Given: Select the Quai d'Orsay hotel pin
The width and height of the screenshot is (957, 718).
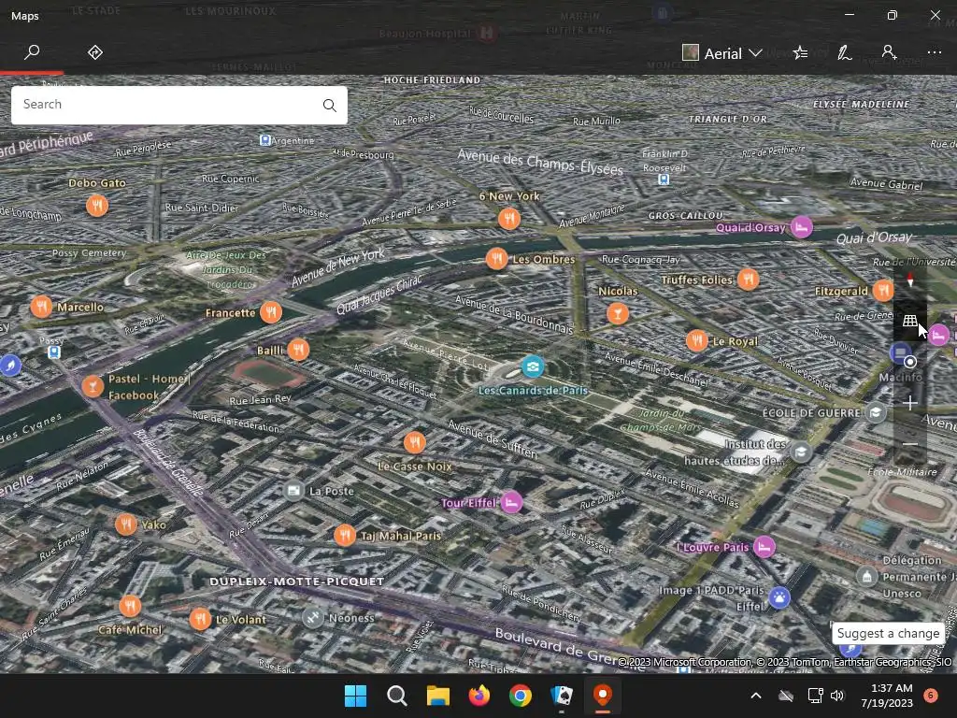Looking at the screenshot, I should coord(801,228).
